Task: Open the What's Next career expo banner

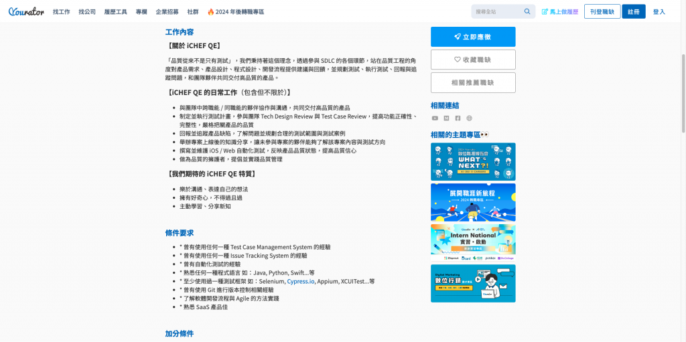Action: click(x=473, y=161)
